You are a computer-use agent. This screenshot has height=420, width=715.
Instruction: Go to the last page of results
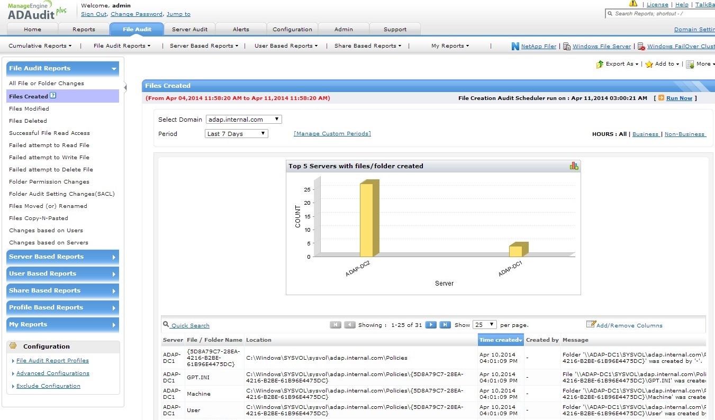tap(445, 325)
